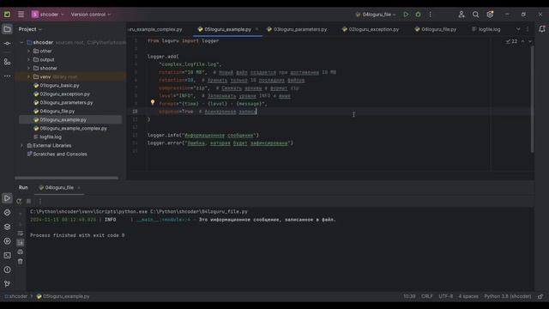Expand the shooter folder

click(28, 69)
